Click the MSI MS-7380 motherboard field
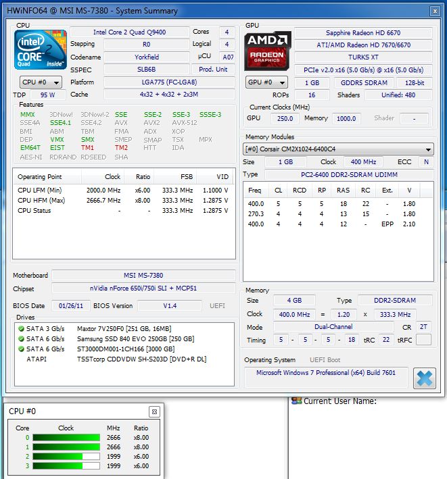Image resolution: width=447 pixels, height=479 pixels. pos(143,275)
